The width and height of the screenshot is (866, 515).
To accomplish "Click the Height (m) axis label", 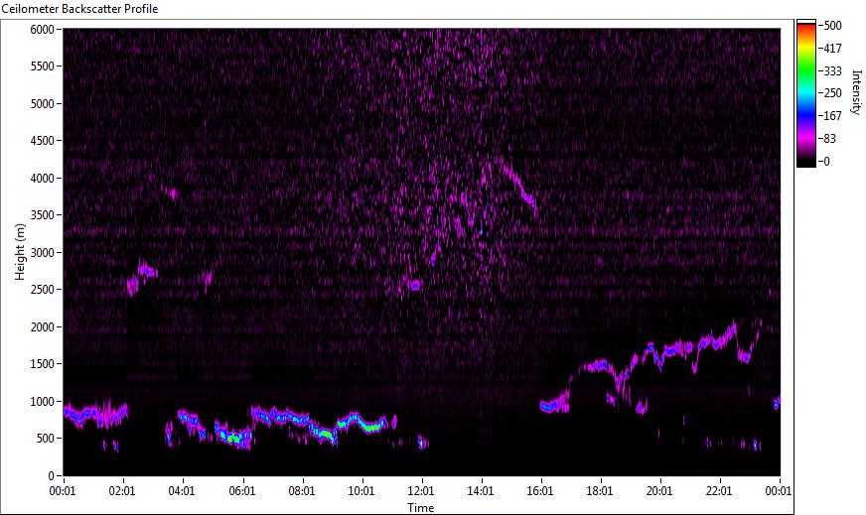I will click(x=20, y=252).
